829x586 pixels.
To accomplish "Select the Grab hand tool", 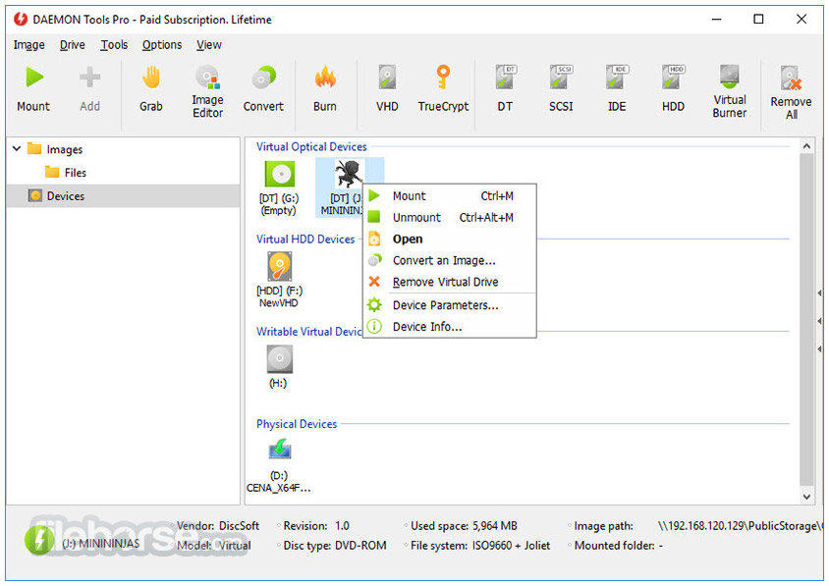I will 150,78.
